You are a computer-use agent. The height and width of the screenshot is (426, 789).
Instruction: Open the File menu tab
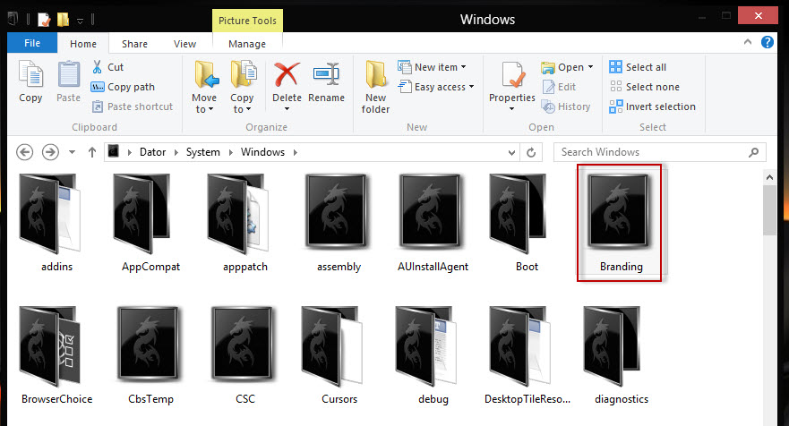click(x=32, y=43)
